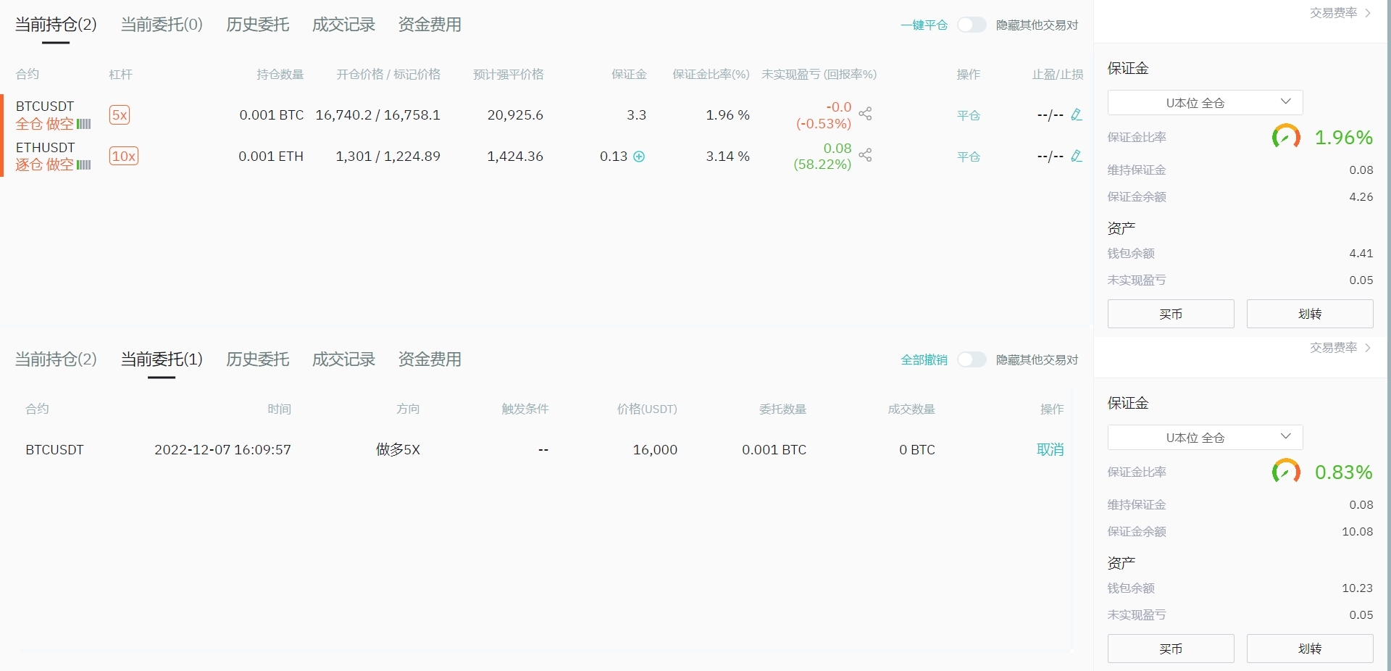Click 全部撤销 to revoke all orders
Image resolution: width=1391 pixels, height=671 pixels.
(x=924, y=360)
